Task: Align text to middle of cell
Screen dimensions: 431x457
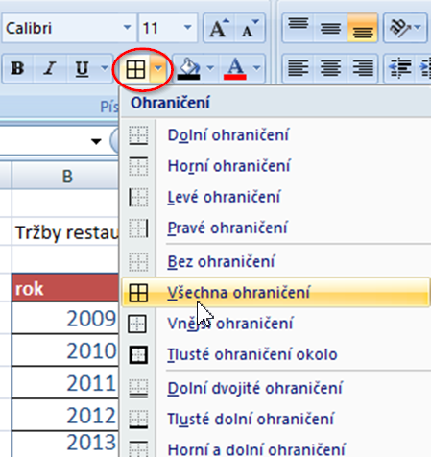Action: point(330,28)
